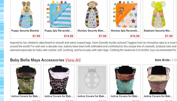
Task: Click the Elephant Security Blanket product title
Action: (158, 31)
